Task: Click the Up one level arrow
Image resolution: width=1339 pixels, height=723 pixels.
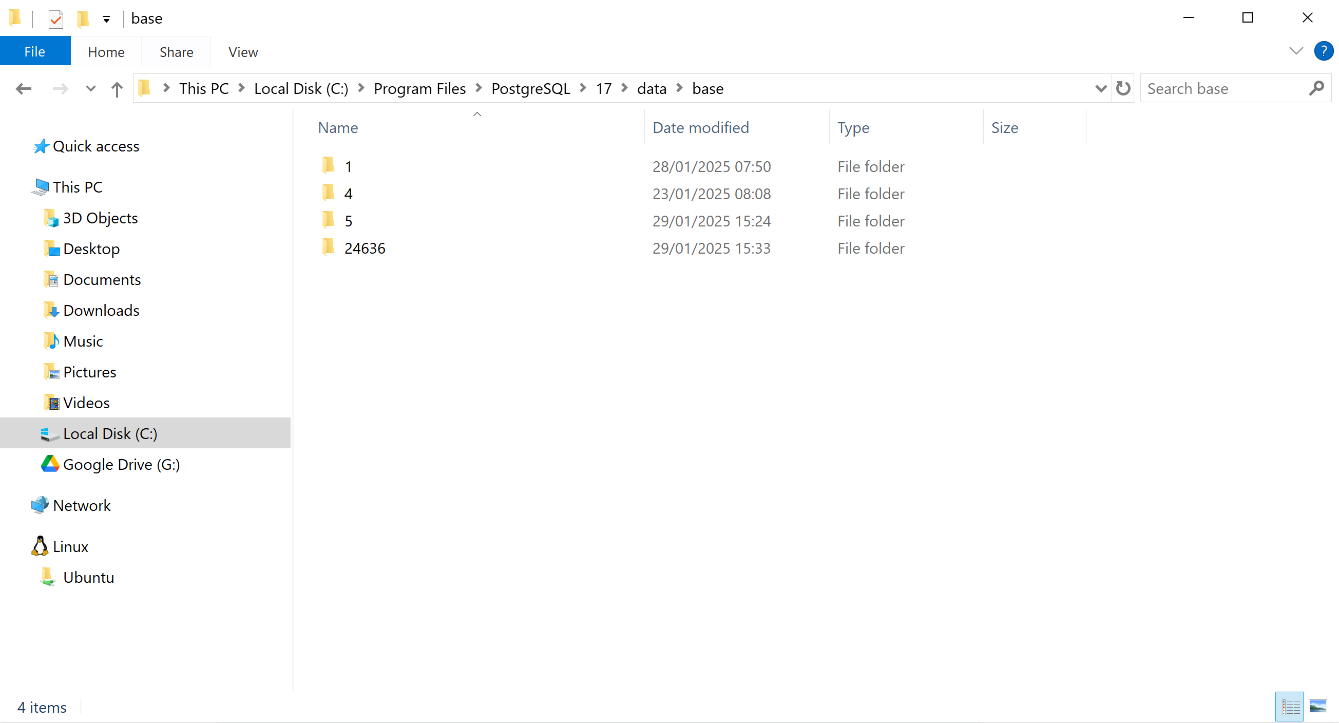Action: click(117, 89)
